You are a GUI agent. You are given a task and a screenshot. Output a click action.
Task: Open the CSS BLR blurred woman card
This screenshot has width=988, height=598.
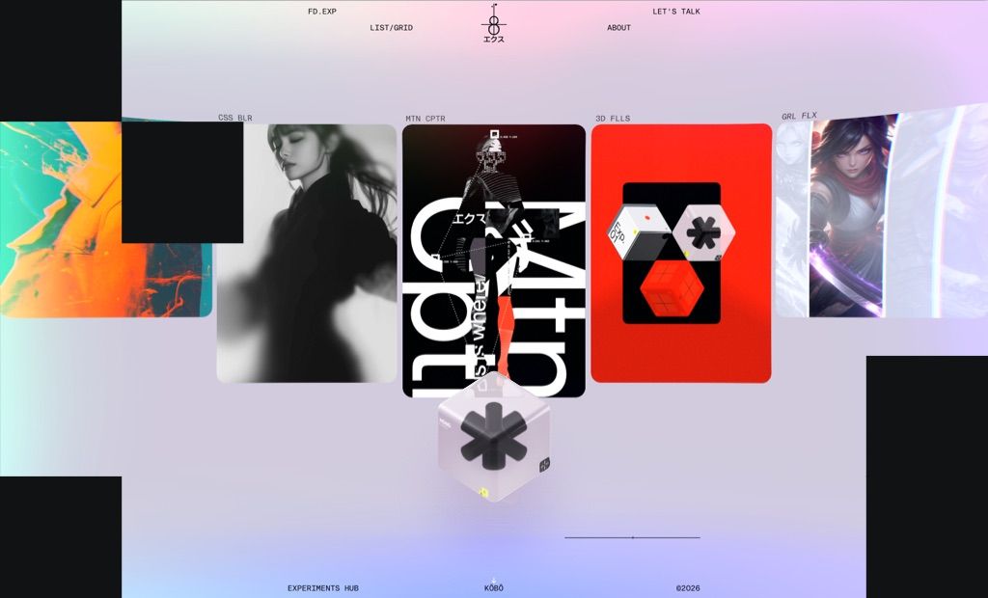click(x=307, y=254)
